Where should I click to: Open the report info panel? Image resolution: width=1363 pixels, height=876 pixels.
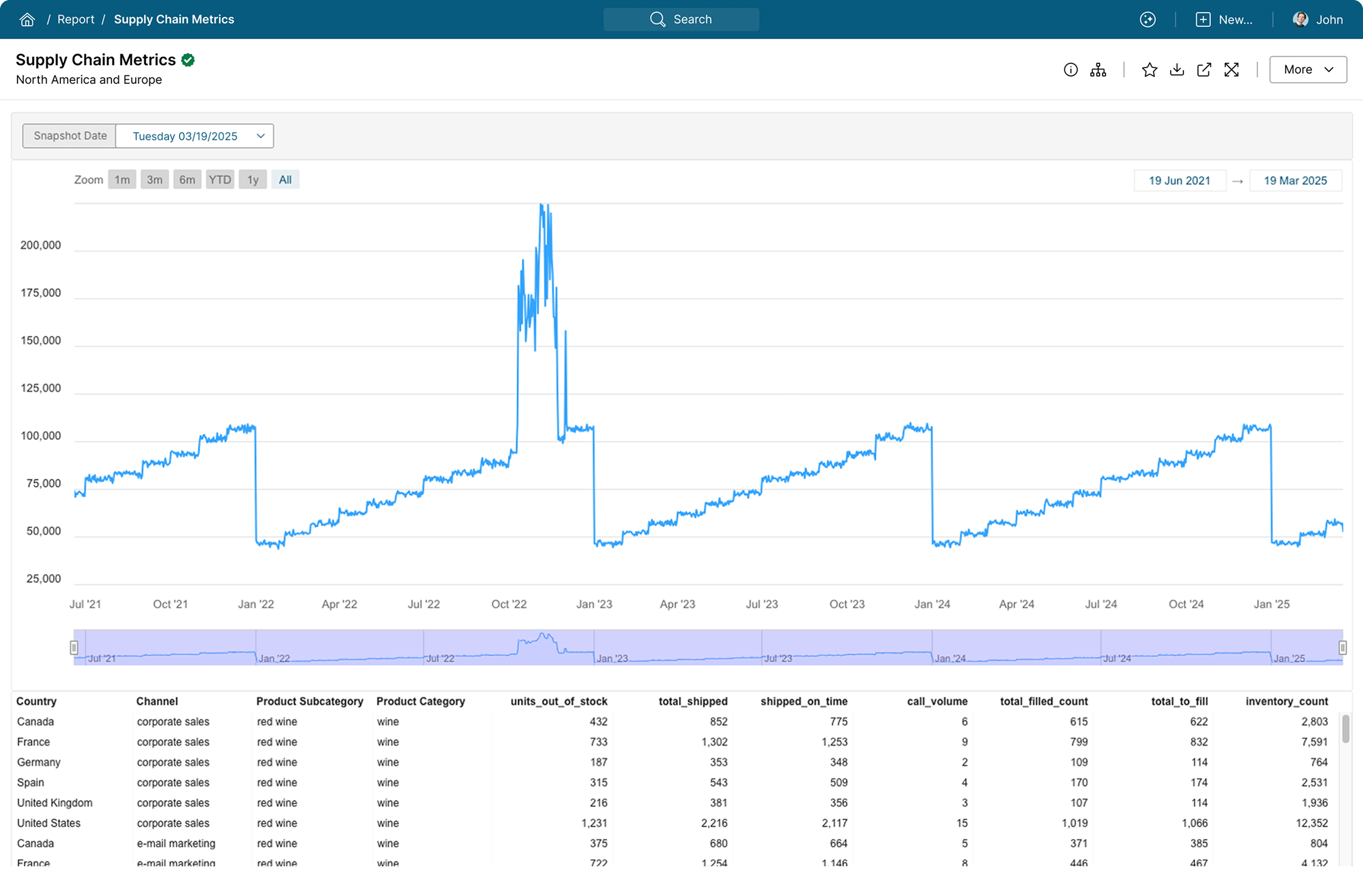(x=1071, y=69)
